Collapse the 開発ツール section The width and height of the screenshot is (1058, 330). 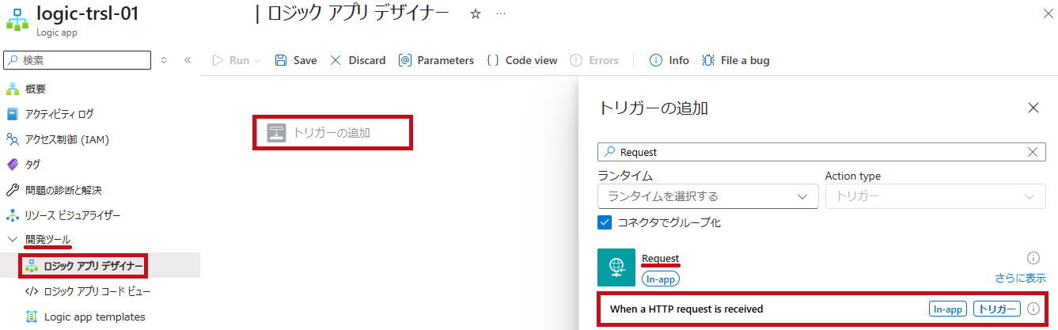[13, 240]
